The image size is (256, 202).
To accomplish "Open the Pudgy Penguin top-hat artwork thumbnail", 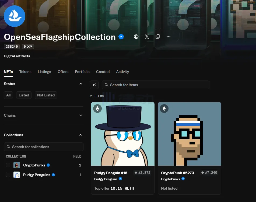I will [x=123, y=134].
